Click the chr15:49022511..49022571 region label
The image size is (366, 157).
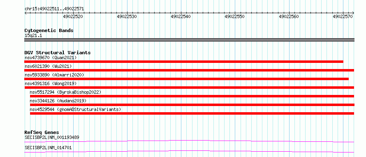coord(54,9)
